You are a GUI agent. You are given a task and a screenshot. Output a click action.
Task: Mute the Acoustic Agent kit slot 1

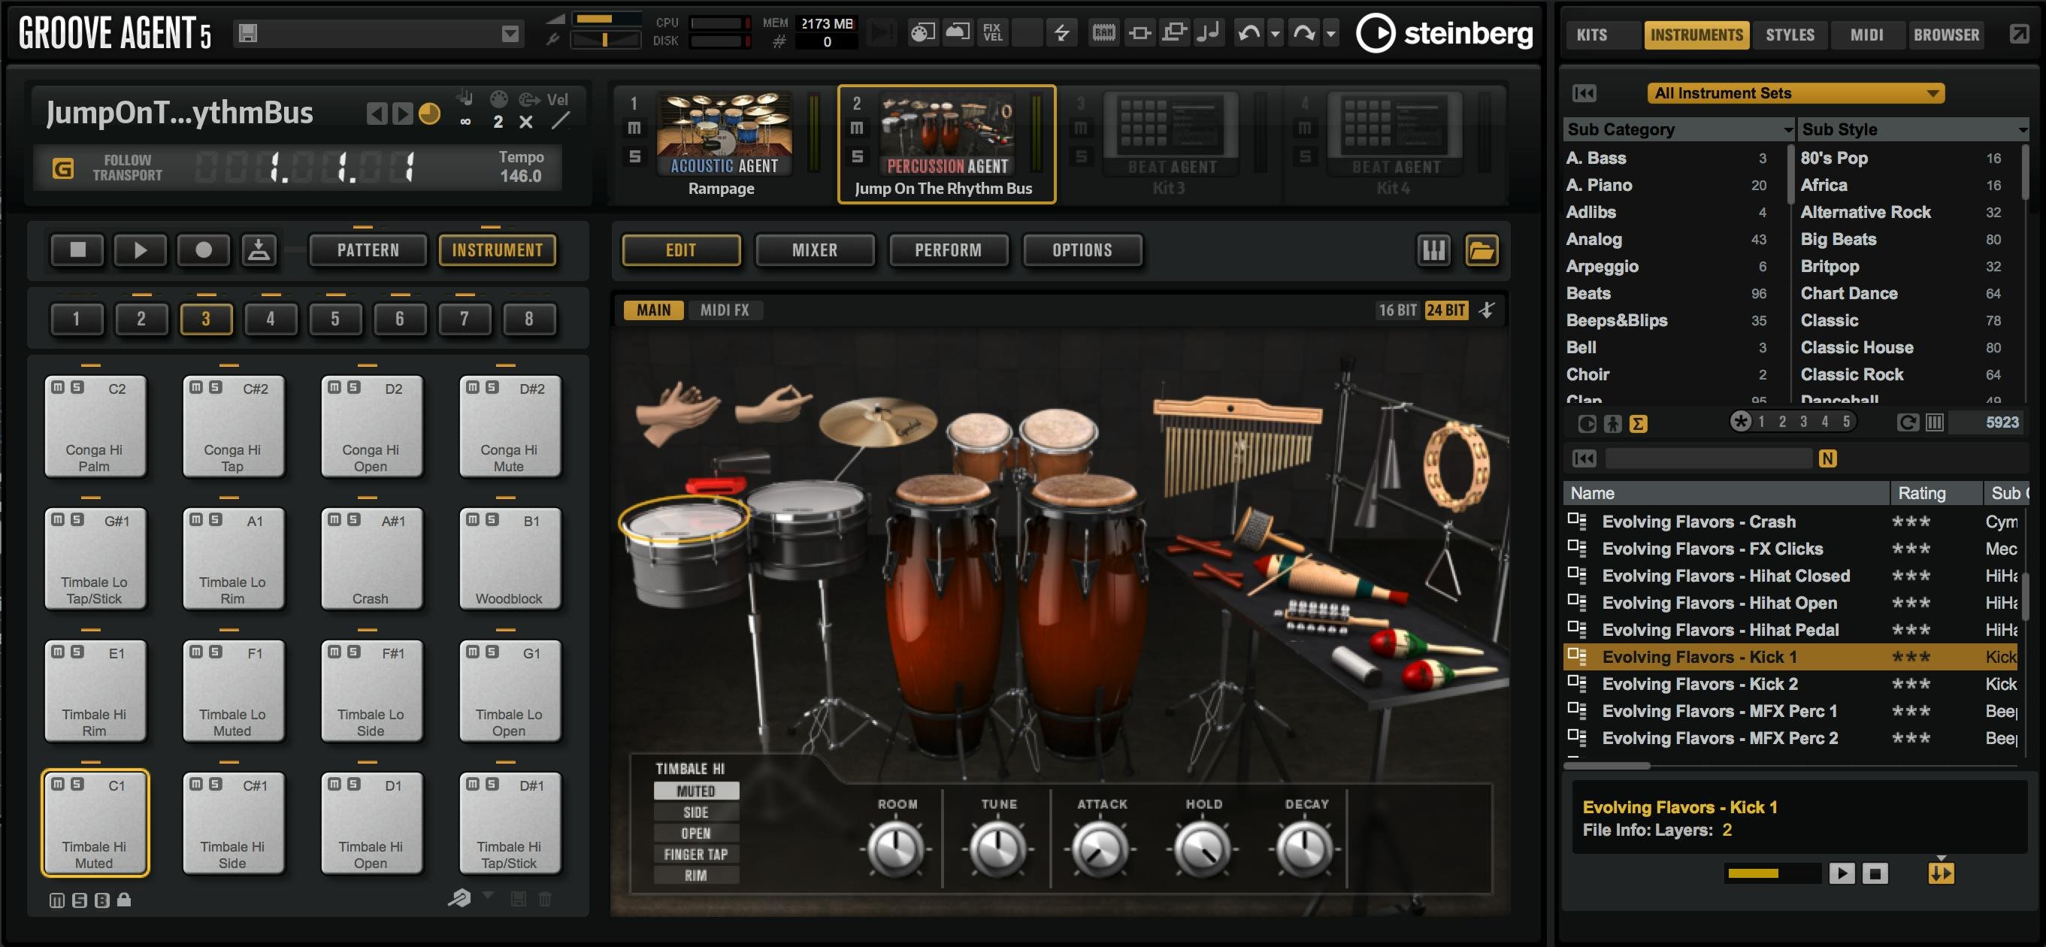(634, 128)
